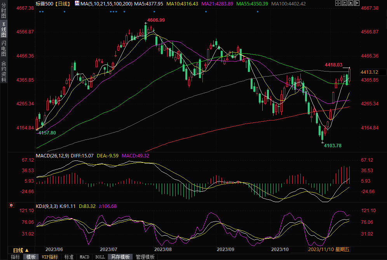Viewport: 387px width, 260px height.
Task: Apply the 标准 template
Action: [x=69, y=257]
